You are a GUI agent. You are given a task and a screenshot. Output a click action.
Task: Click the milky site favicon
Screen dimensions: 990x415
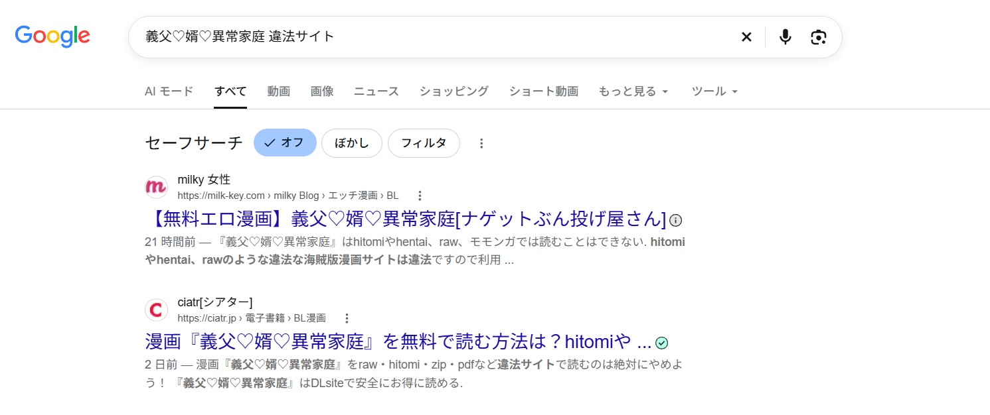156,187
